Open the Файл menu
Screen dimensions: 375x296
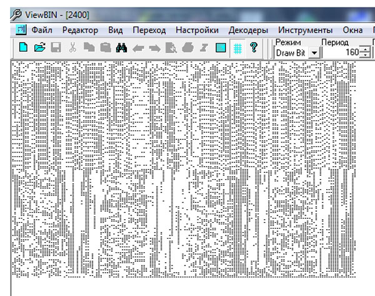click(x=42, y=30)
